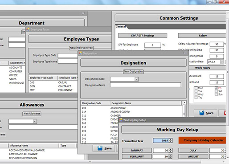Open the DAILY calculation basis dropdown
Screen dimensions: 229x164
(x=222, y=61)
